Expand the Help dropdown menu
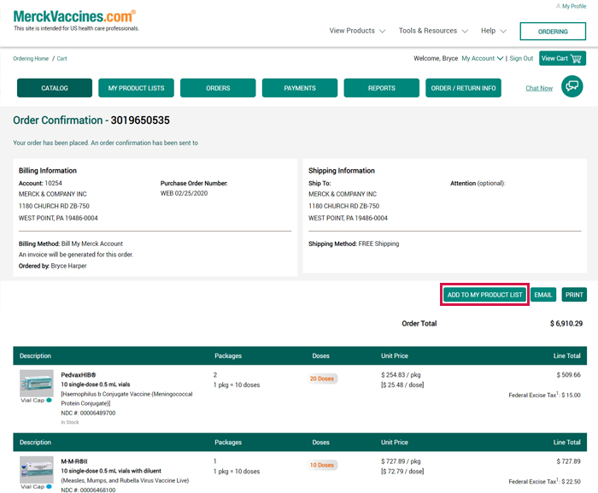The height and width of the screenshot is (493, 598). pos(494,31)
